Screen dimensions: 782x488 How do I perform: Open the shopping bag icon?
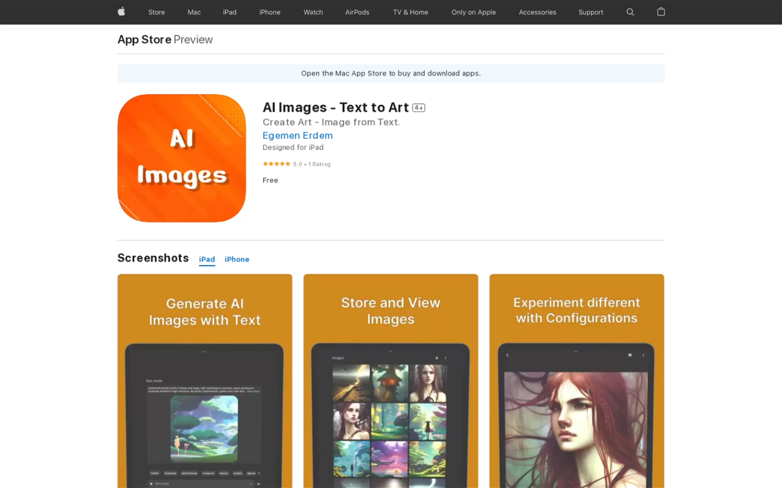[661, 12]
